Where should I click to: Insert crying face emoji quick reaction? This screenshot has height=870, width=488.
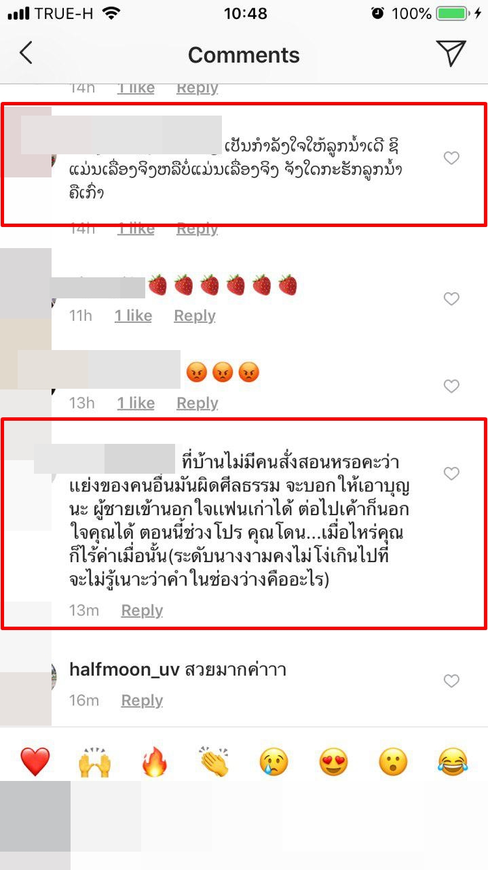[274, 762]
